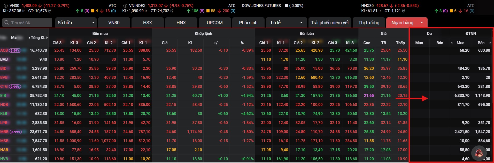Click the % column header under Khớp lệnh
This screenshot has width=494, height=163.
[242, 43]
